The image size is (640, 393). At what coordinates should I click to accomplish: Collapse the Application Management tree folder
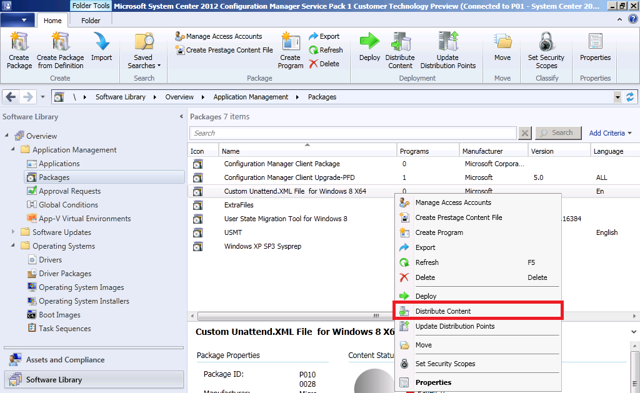13,149
